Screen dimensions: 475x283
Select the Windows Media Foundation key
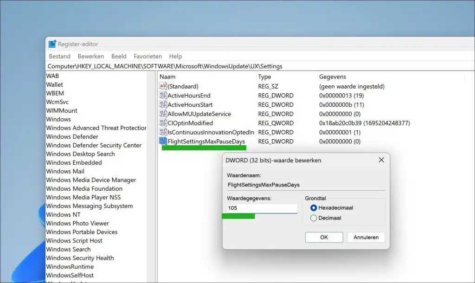(x=84, y=188)
